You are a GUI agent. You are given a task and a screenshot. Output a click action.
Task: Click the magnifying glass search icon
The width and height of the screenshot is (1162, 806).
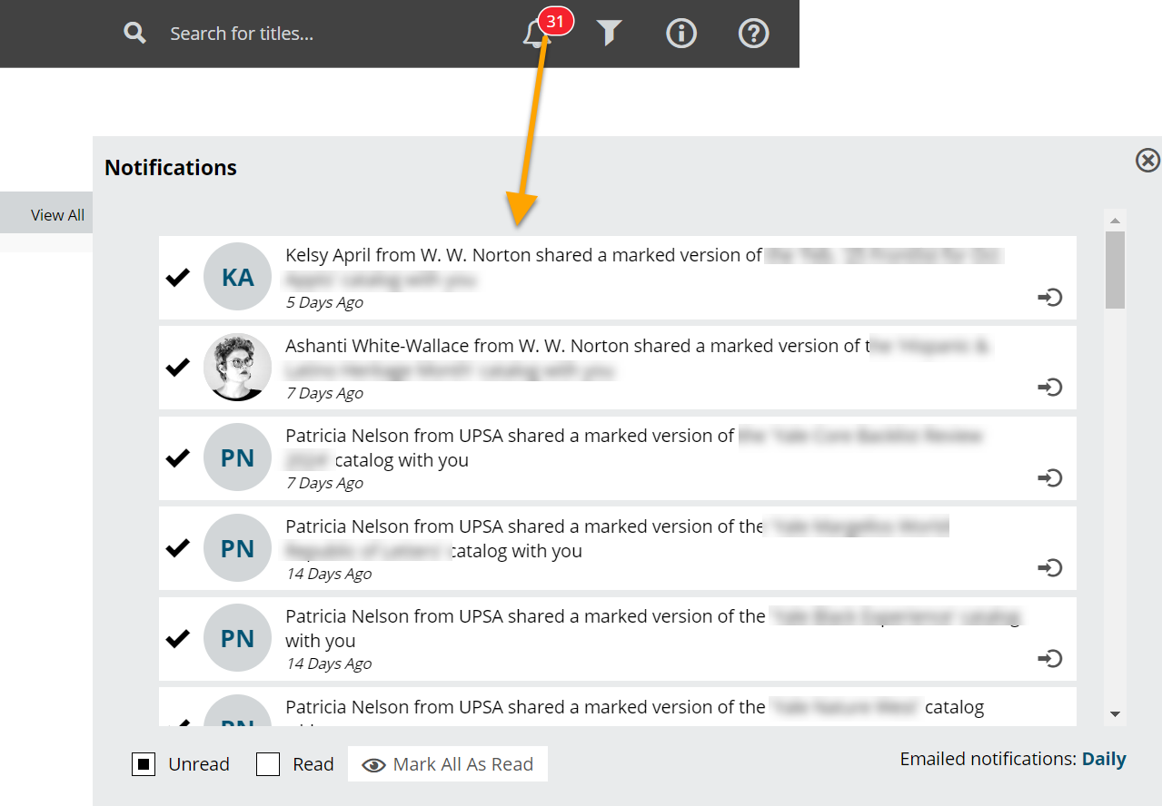tap(135, 34)
